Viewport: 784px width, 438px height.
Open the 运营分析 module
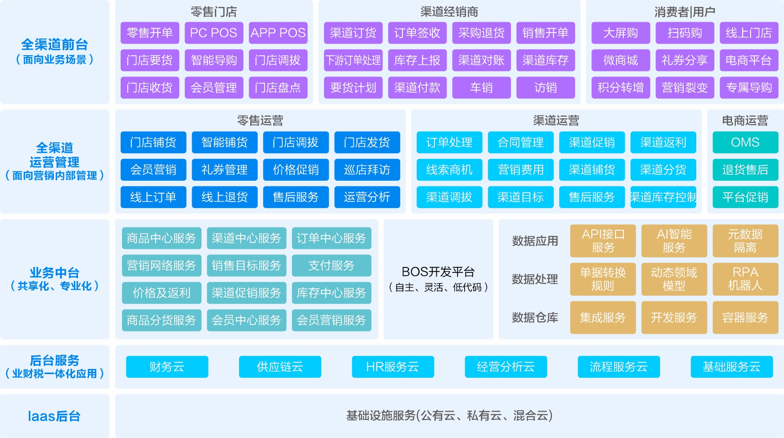(367, 197)
